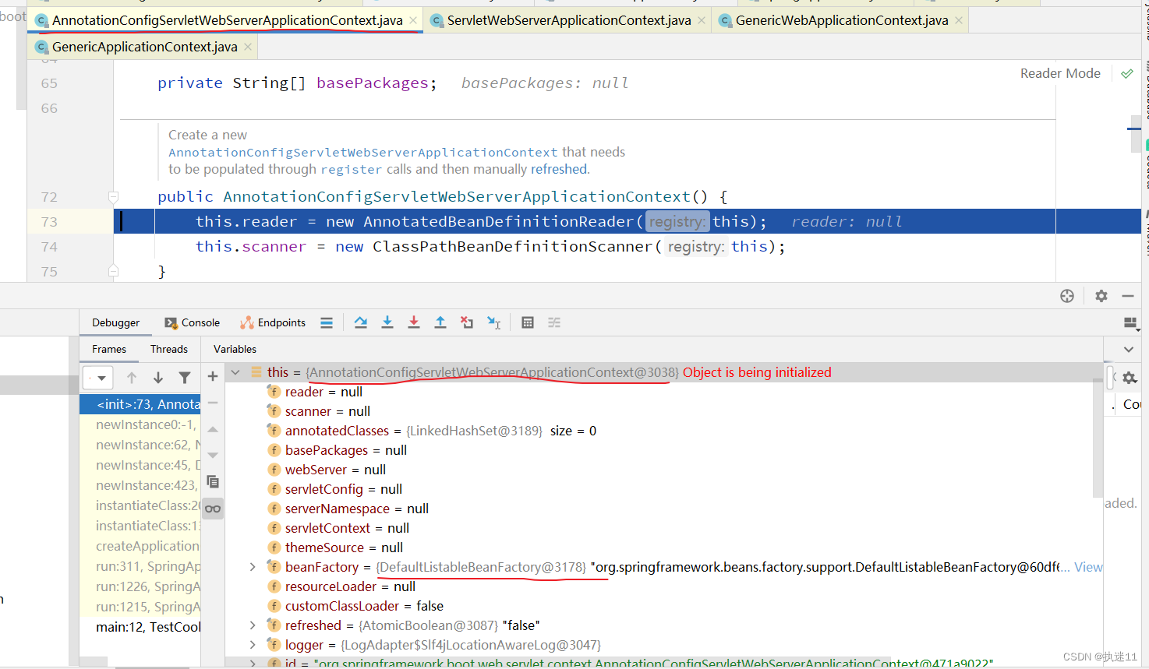1149x669 pixels.
Task: Switch to AnnotationConfigServletWebServerApplicationContext.java tab
Action: [227, 20]
